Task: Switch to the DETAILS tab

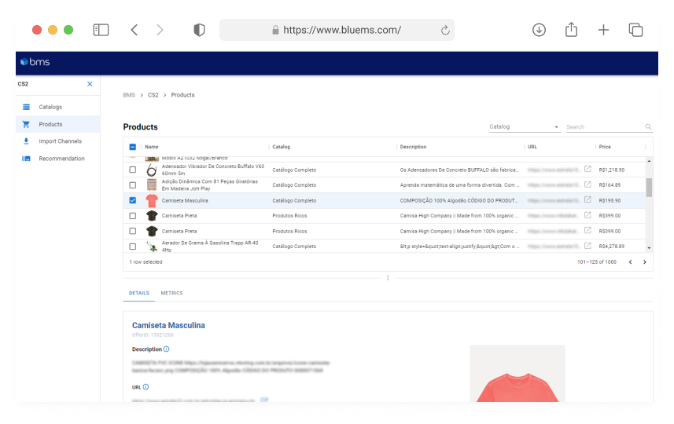Action: point(139,293)
